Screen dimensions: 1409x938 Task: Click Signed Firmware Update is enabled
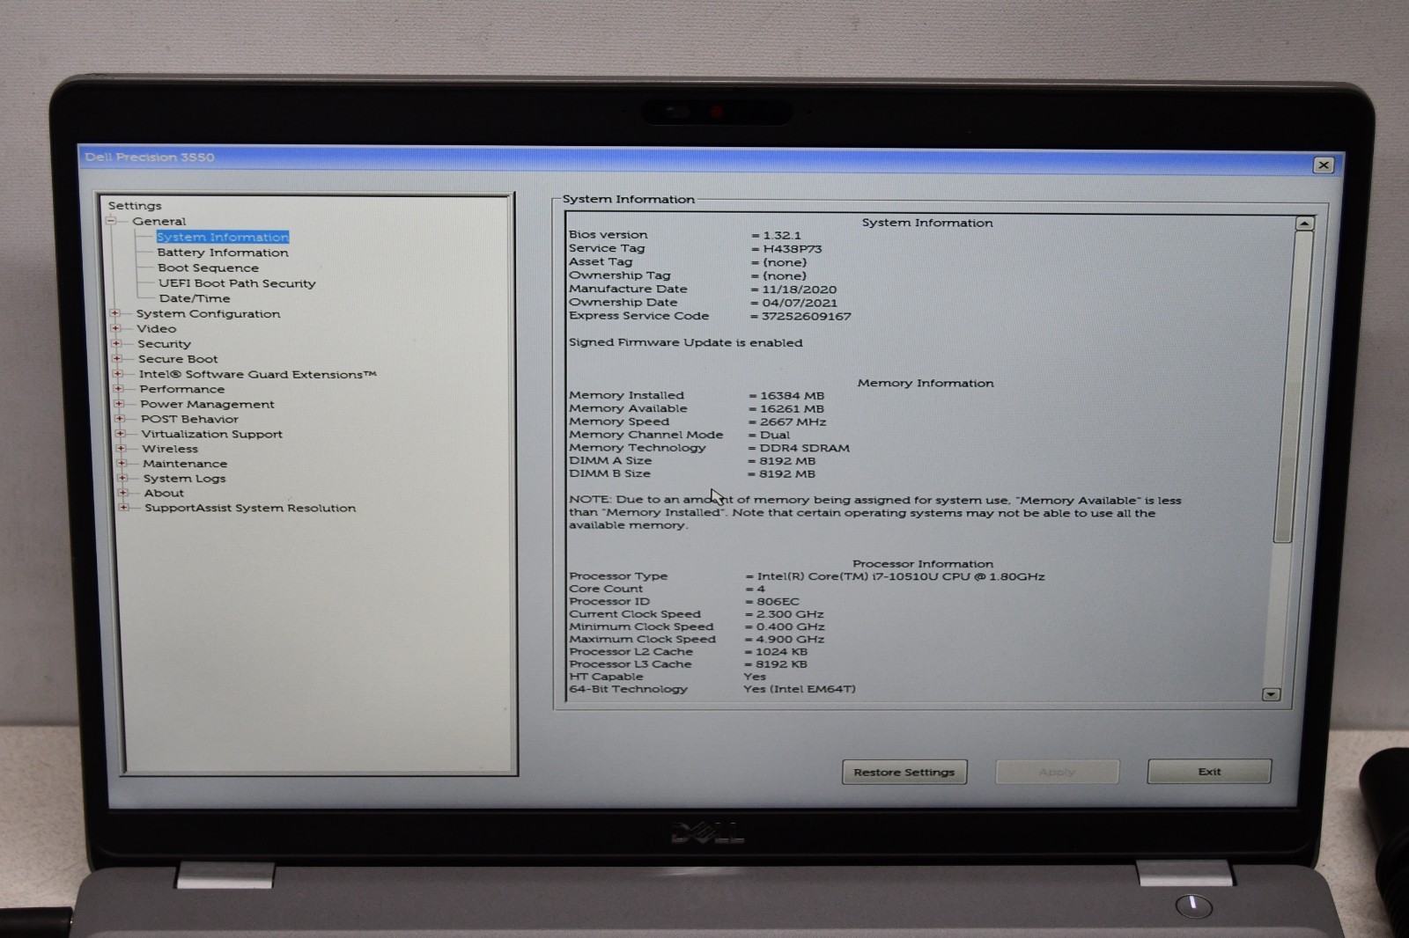click(686, 342)
